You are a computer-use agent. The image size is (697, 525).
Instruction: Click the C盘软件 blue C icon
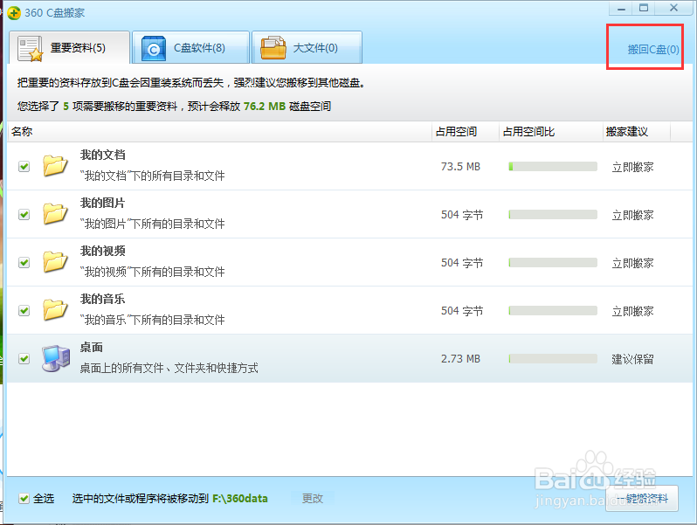[x=154, y=48]
